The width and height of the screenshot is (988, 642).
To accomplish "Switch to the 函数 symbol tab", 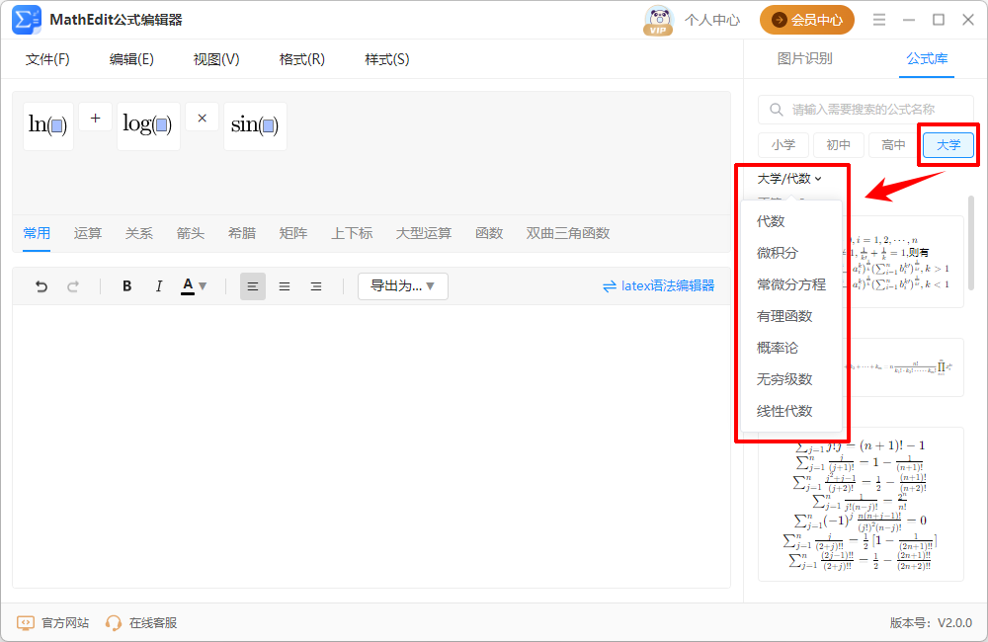I will point(489,233).
